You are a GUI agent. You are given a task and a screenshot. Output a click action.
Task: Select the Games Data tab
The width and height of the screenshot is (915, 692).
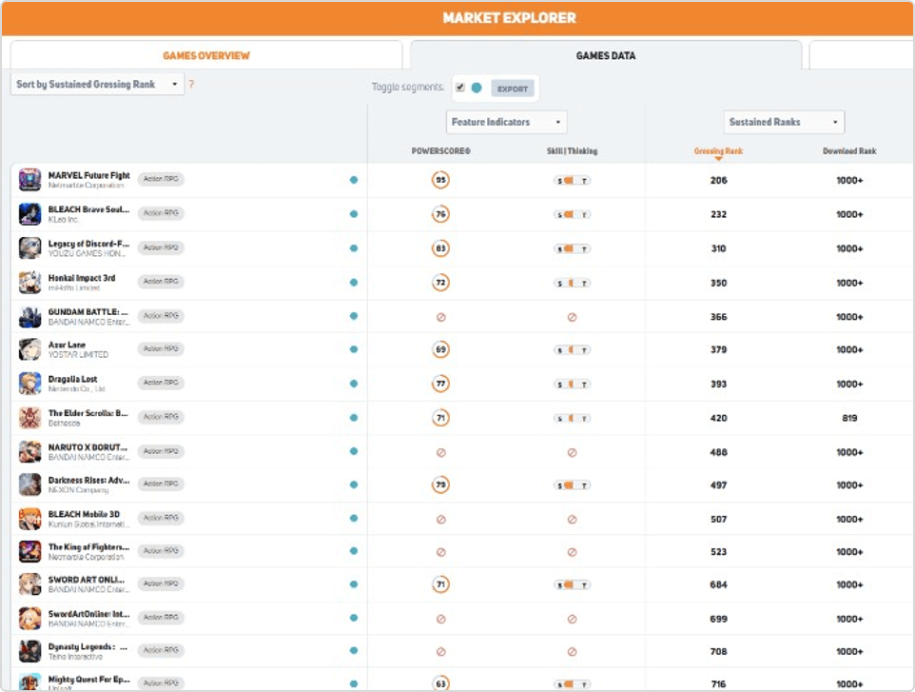point(605,55)
